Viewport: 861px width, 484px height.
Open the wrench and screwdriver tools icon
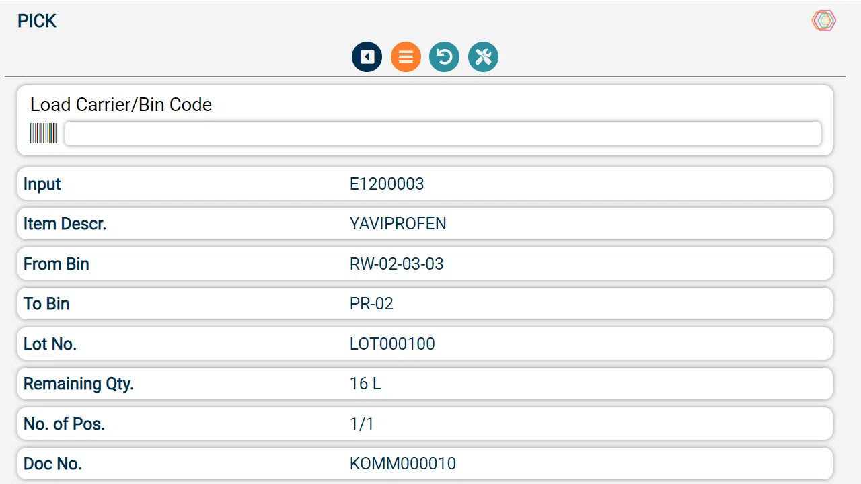(x=483, y=57)
